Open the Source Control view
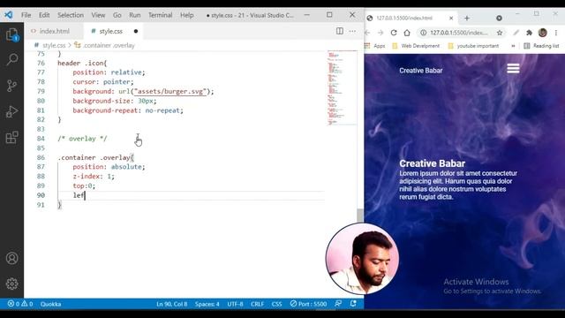This screenshot has width=565, height=318. point(11,86)
